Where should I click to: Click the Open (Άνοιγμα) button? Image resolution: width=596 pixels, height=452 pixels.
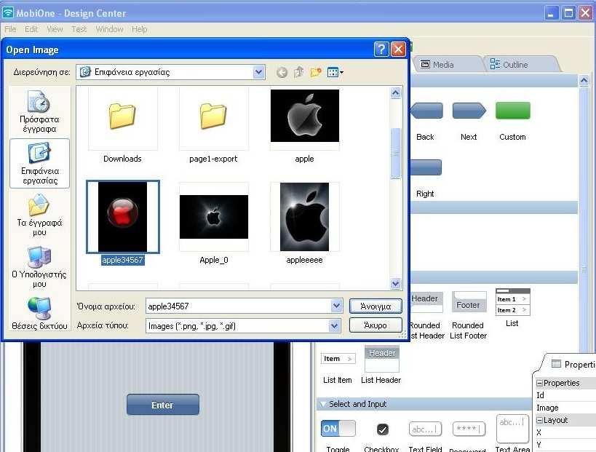376,306
